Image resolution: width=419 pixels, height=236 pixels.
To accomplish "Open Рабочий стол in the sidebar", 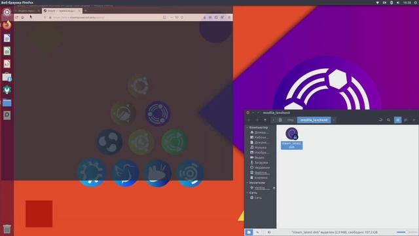I will tap(261, 137).
